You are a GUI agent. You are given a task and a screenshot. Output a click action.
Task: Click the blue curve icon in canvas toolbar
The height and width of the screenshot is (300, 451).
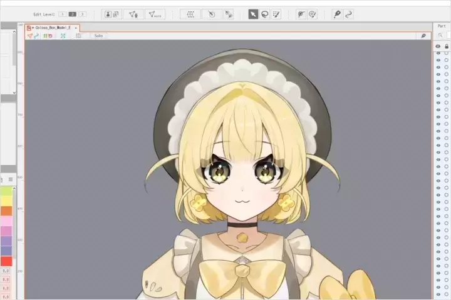point(36,36)
